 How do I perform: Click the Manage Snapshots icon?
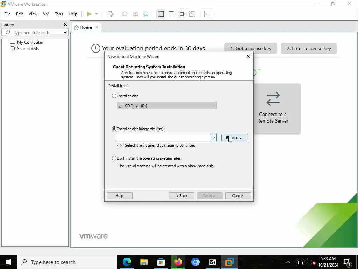(x=146, y=14)
